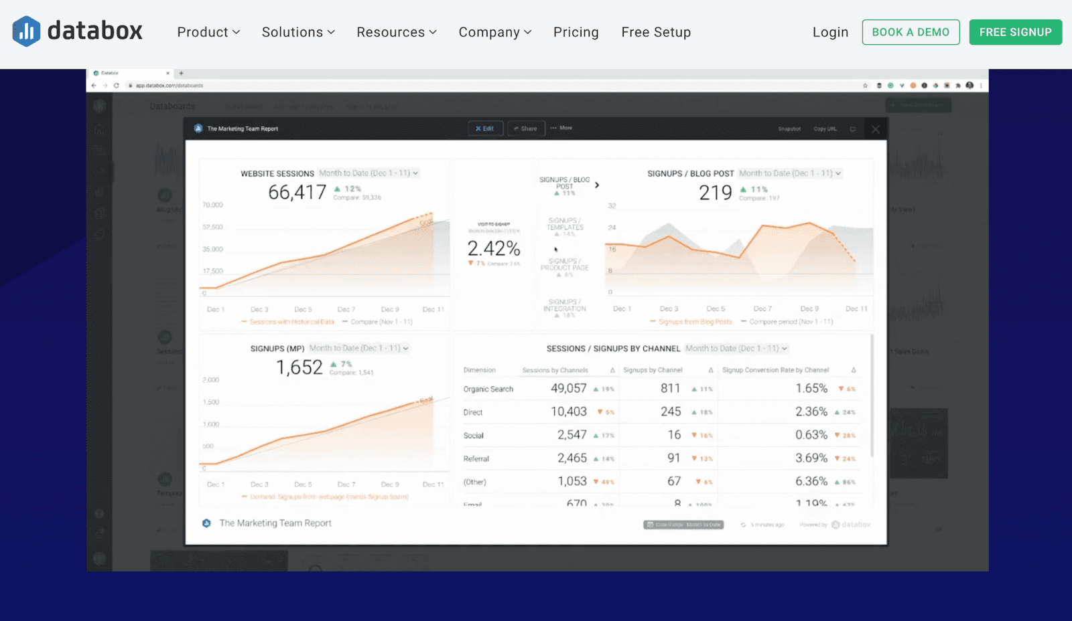The image size is (1072, 621).
Task: Click the Login link
Action: (830, 32)
